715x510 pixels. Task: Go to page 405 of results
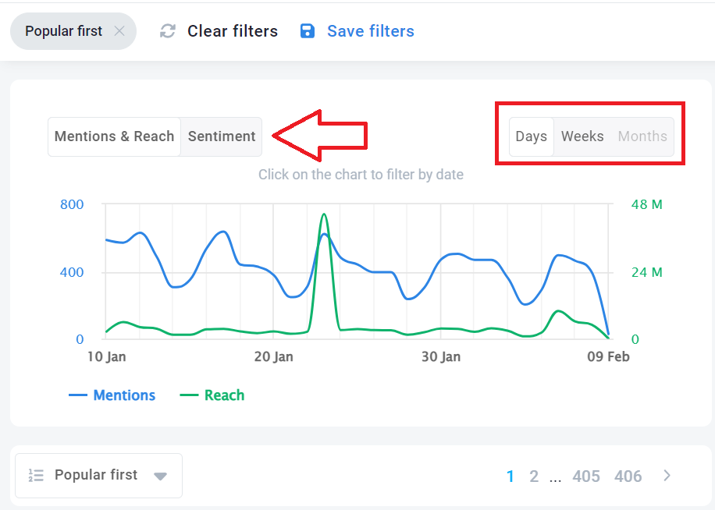586,476
